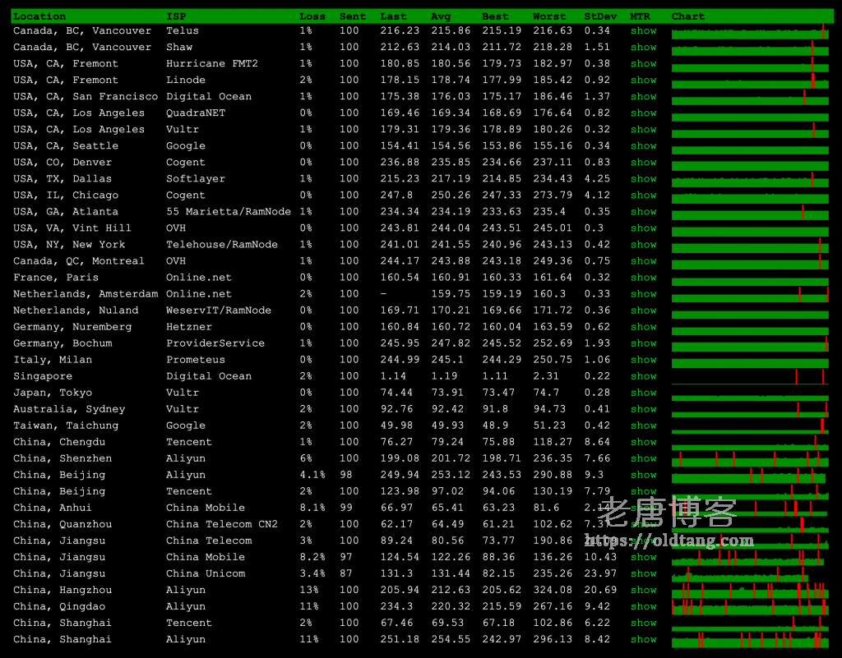
Task: Click chart for Australia, Sydney Vultr
Action: click(749, 409)
